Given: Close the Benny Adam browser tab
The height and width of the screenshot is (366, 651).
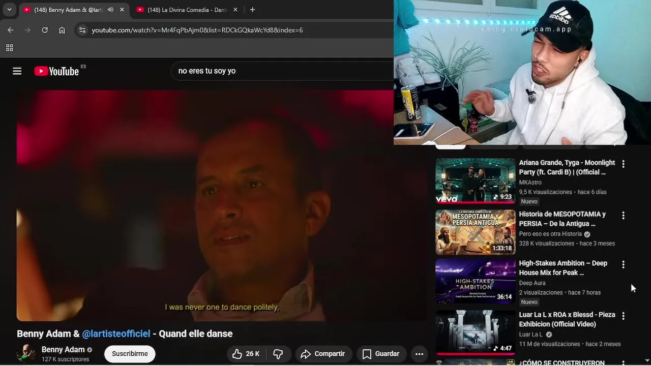Looking at the screenshot, I should tap(122, 10).
